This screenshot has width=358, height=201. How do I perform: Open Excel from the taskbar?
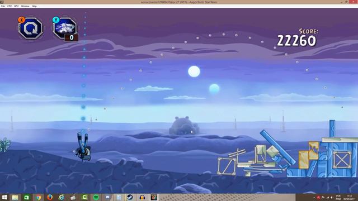(27, 197)
